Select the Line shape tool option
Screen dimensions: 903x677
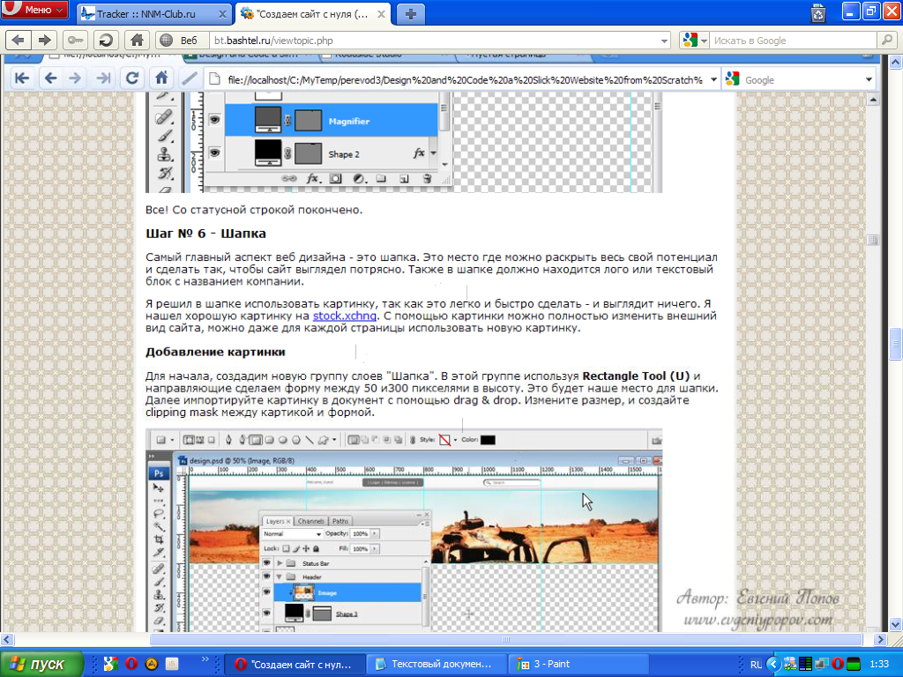310,440
